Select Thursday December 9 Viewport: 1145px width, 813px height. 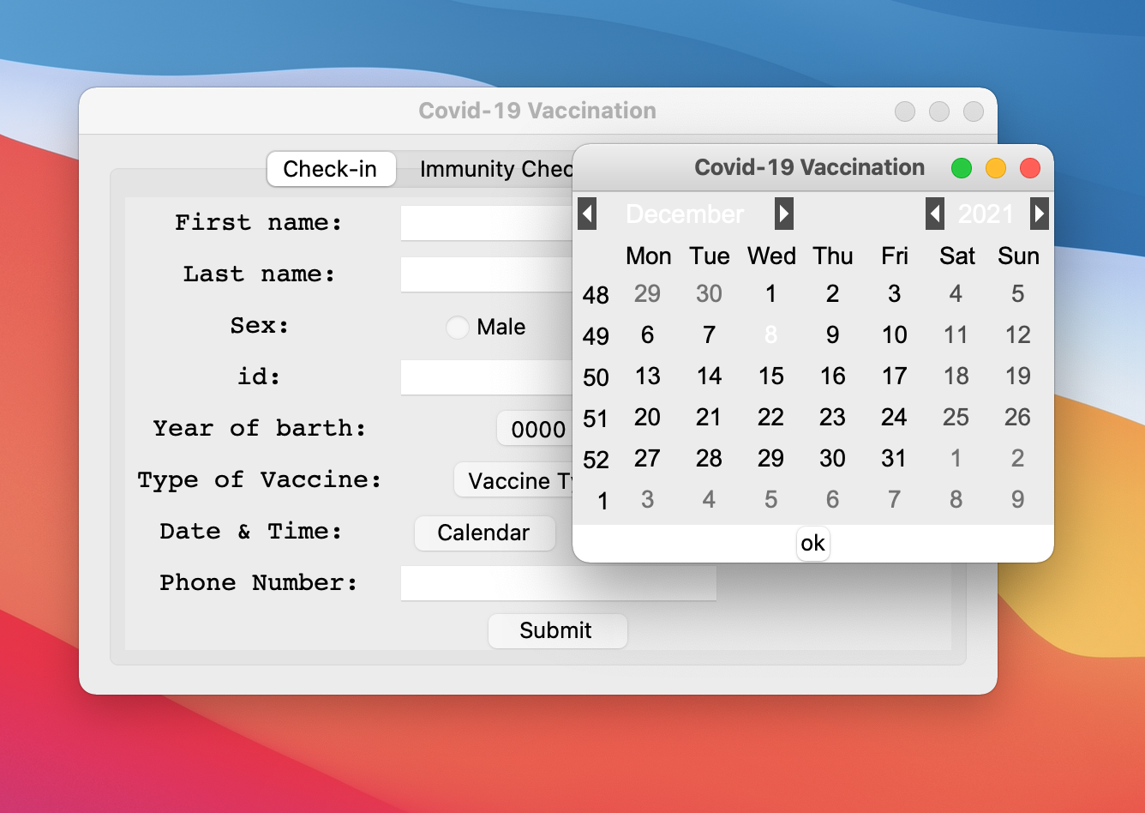tap(833, 335)
